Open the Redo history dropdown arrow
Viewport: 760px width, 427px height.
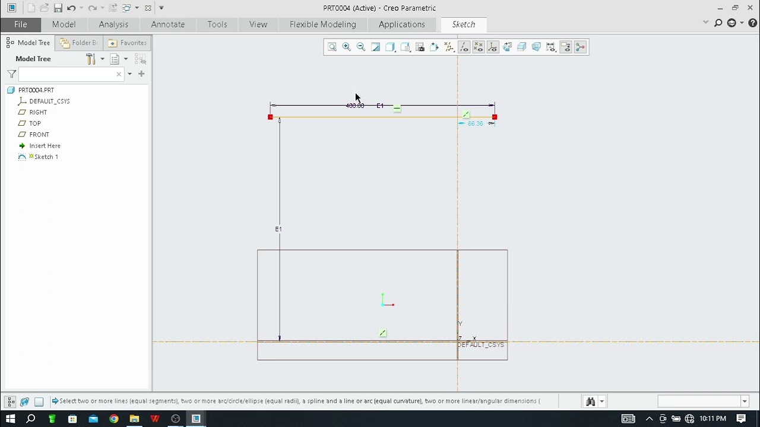102,8
